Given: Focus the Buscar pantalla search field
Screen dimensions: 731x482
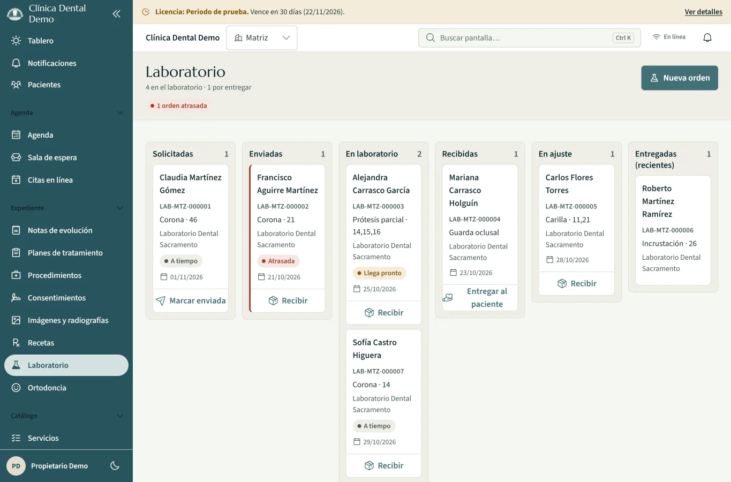Looking at the screenshot, I should tap(529, 38).
